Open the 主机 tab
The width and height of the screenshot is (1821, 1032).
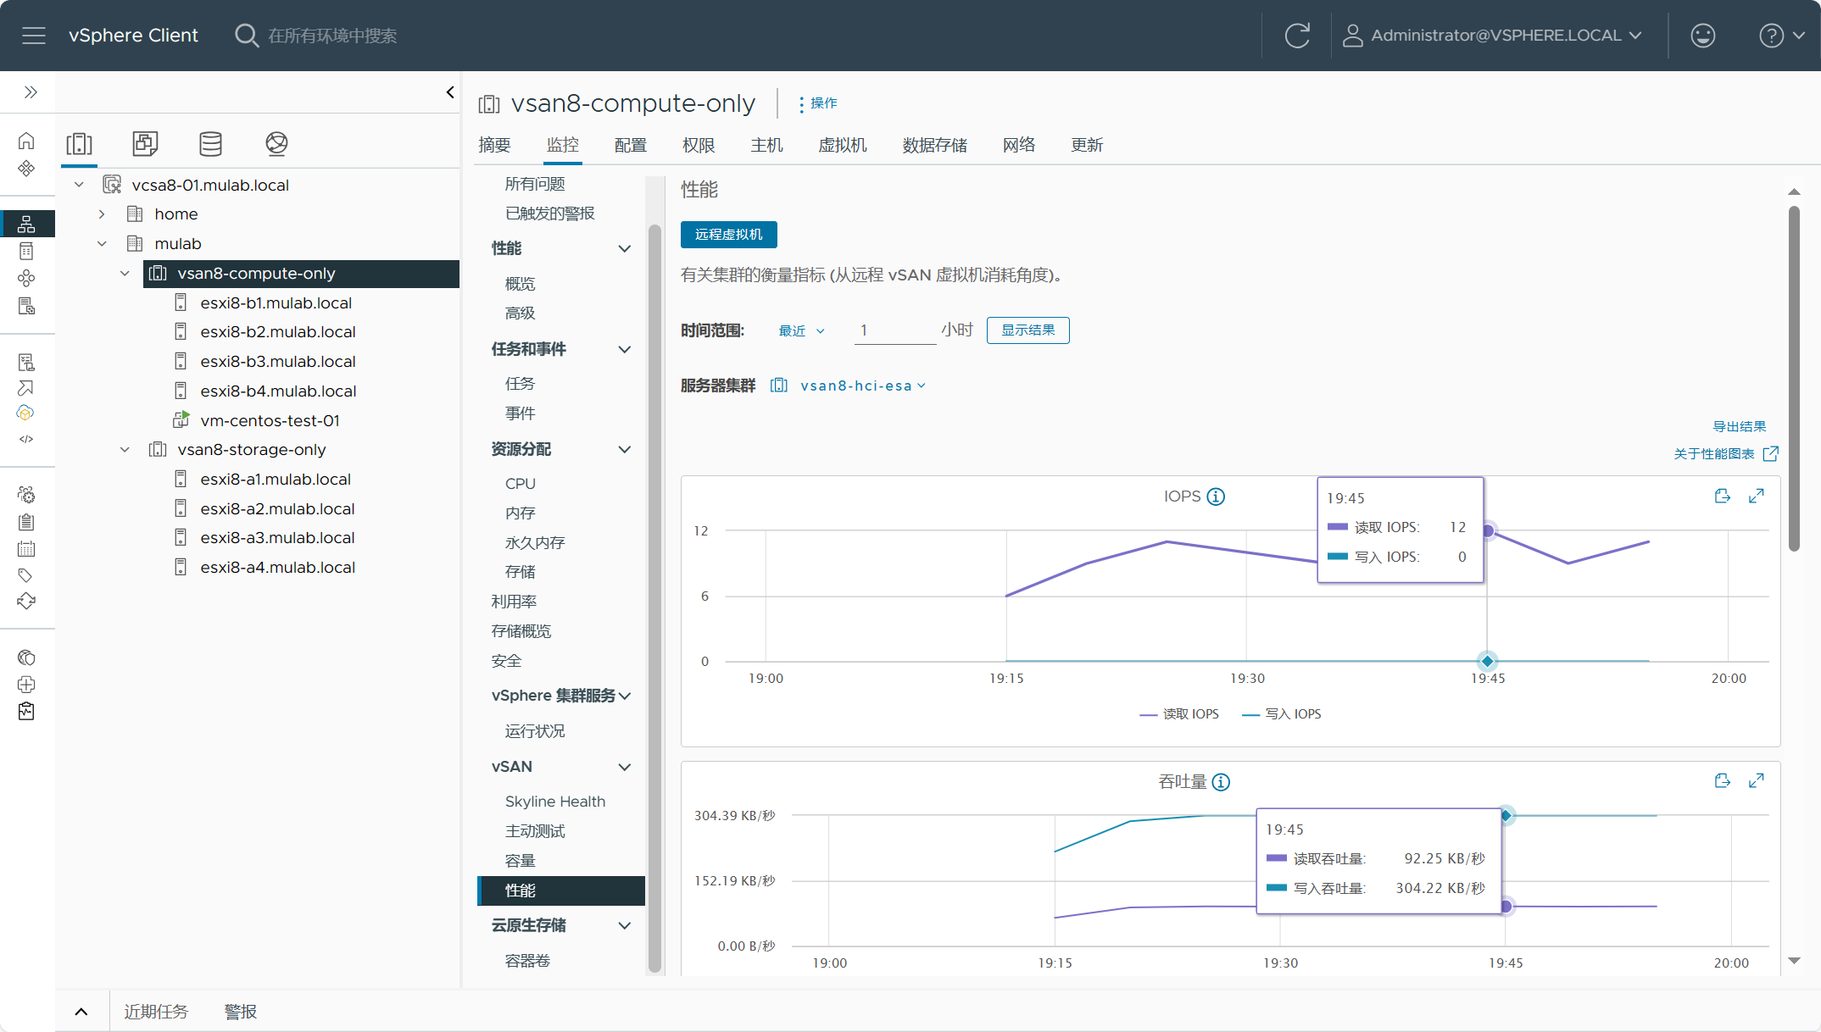point(766,145)
